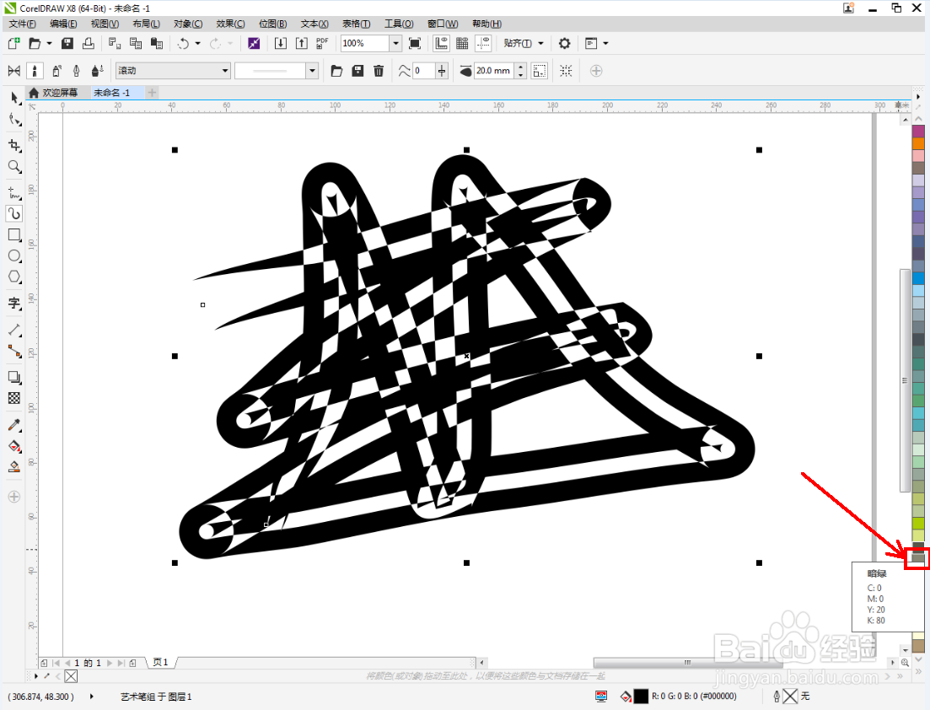Click the freehand smoothing slider button
The width and height of the screenshot is (930, 710).
(442, 71)
